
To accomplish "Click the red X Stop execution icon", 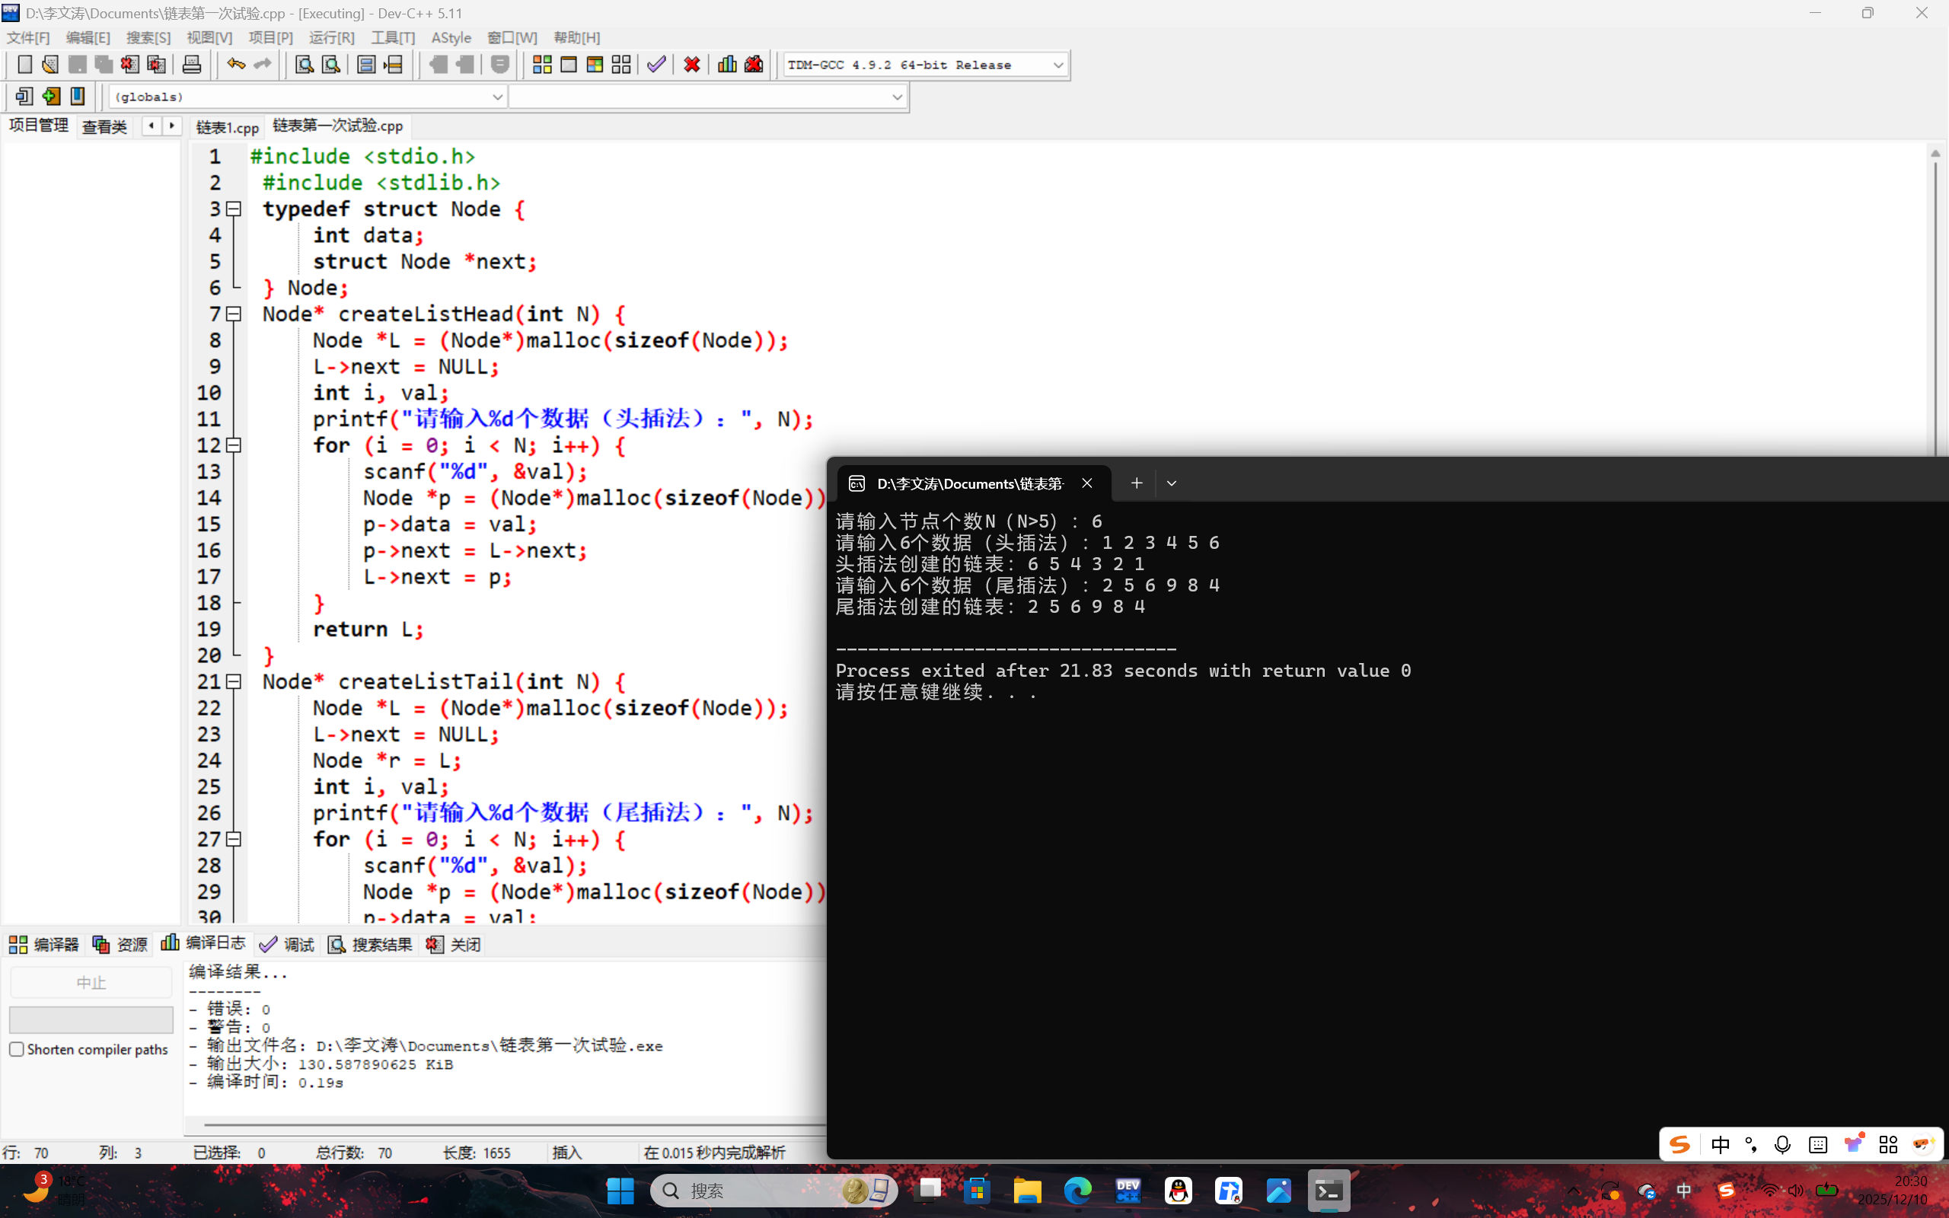I will 692,65.
